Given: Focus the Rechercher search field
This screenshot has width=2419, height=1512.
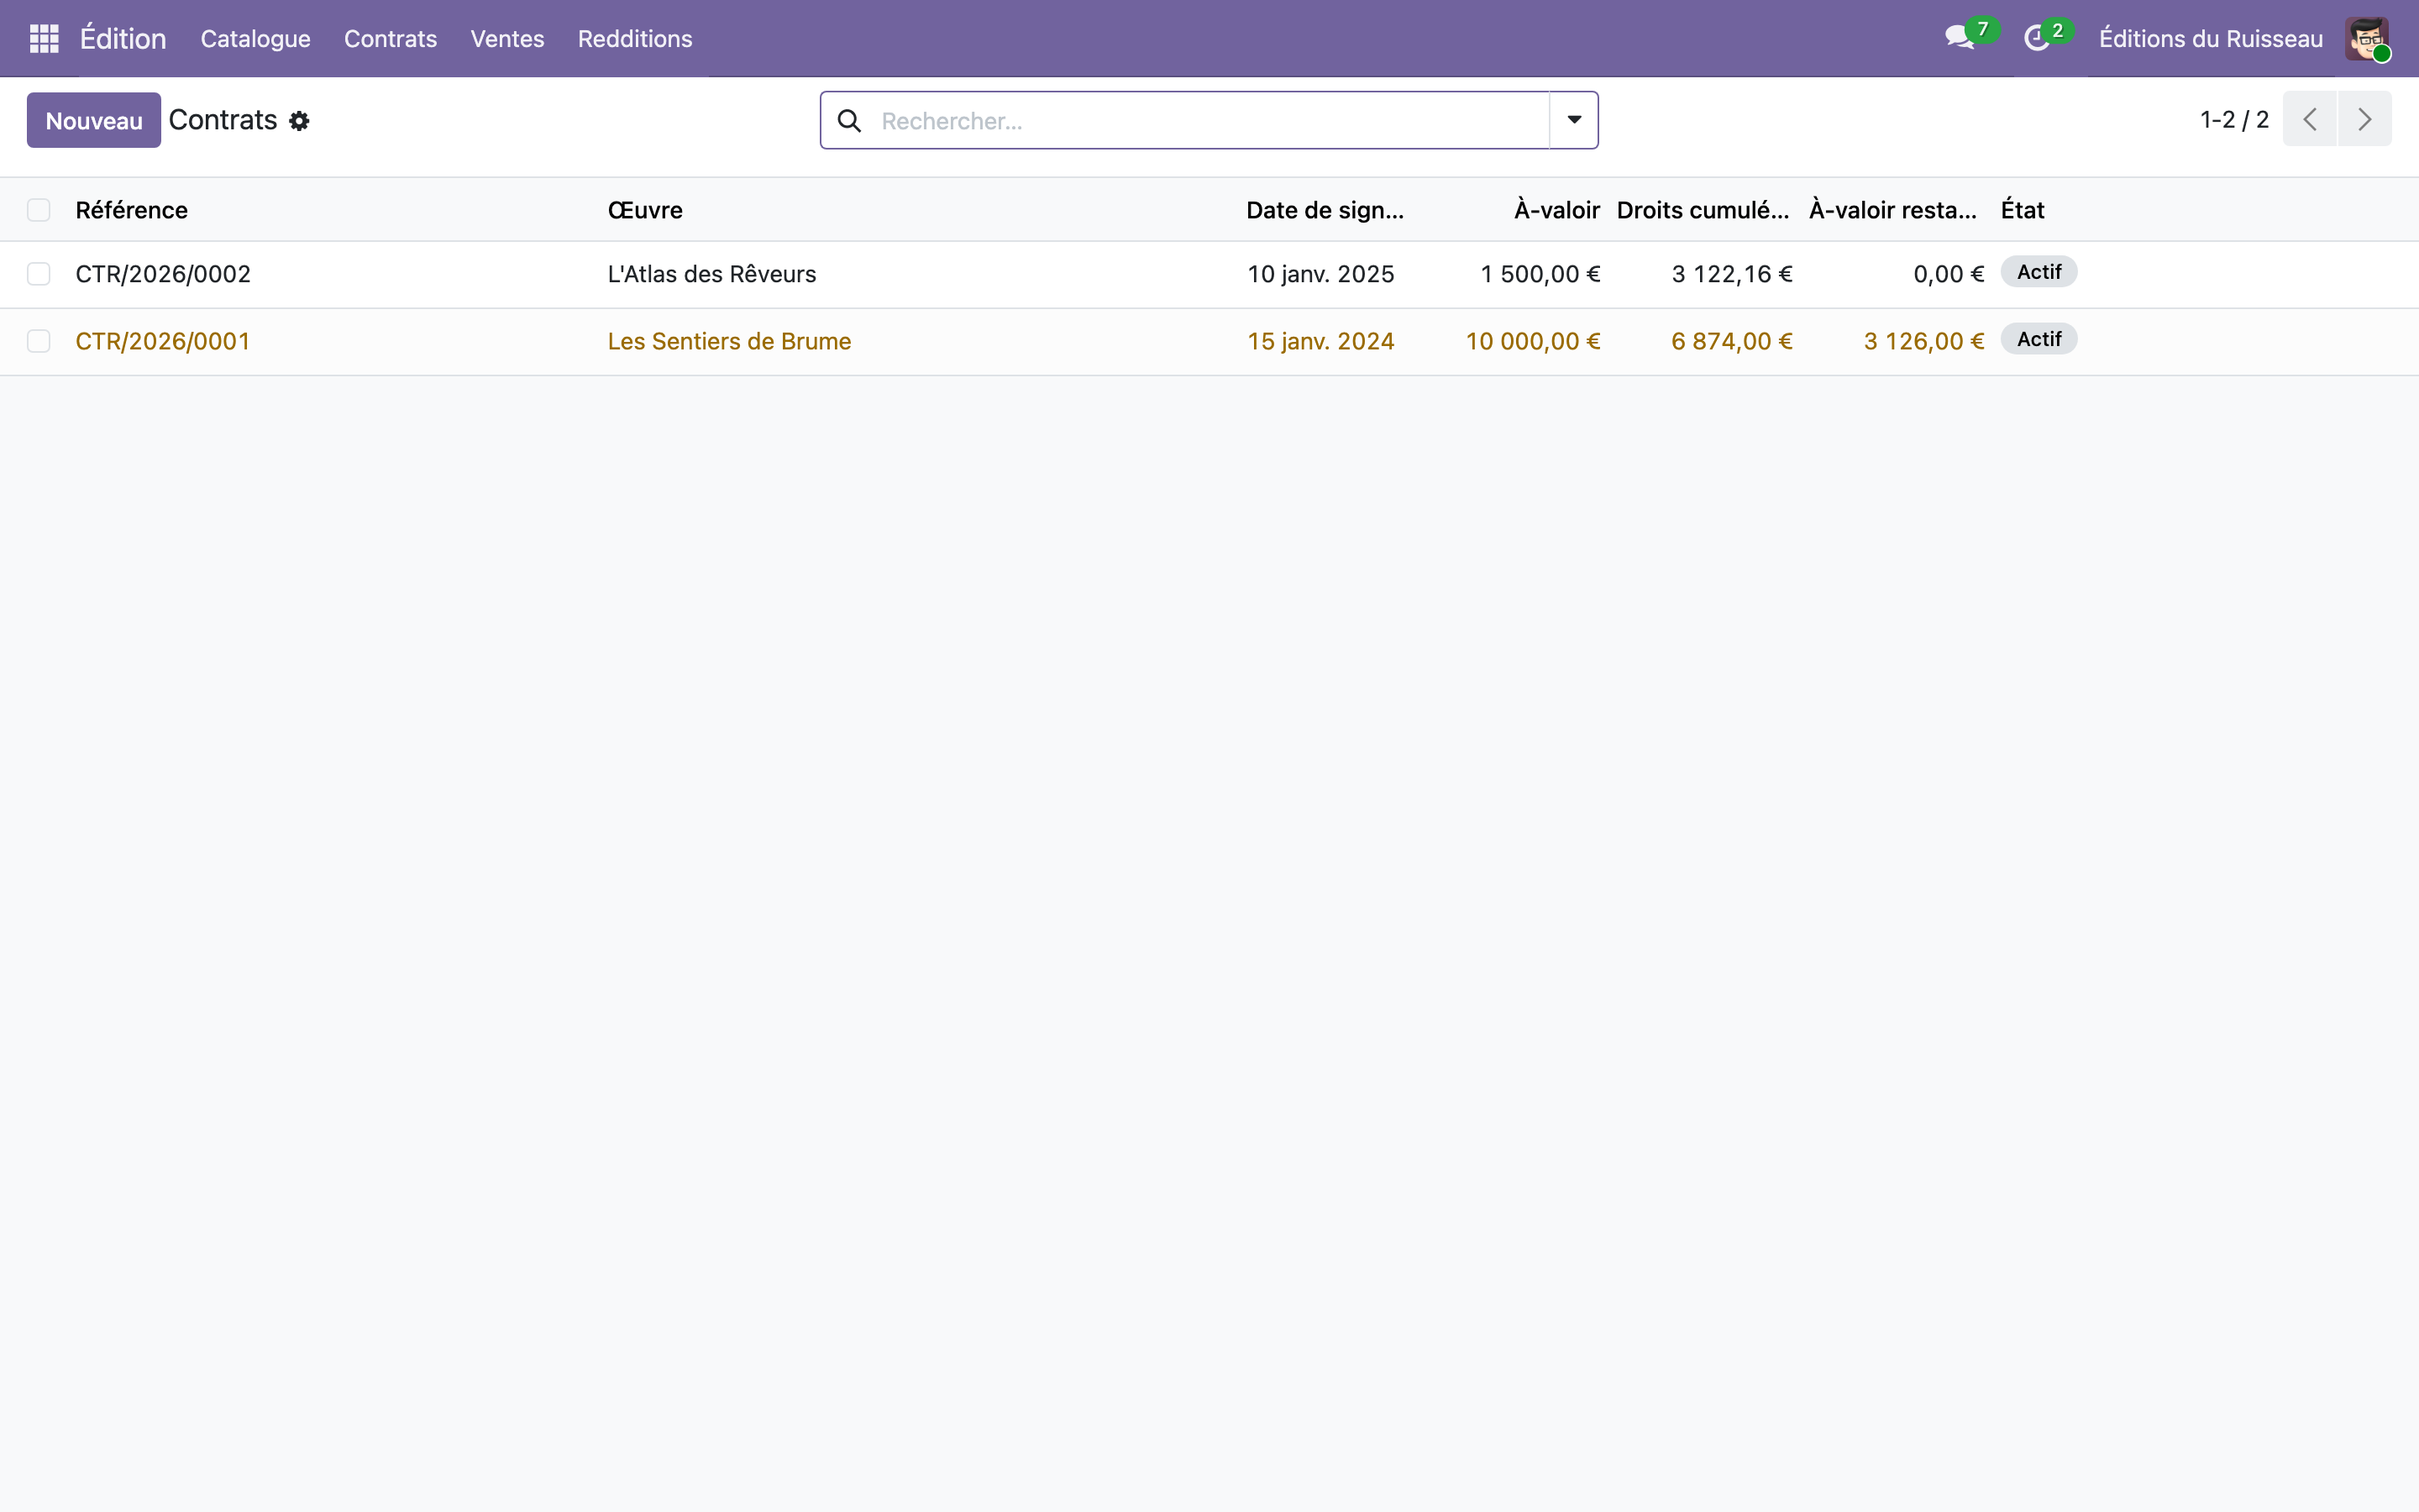Looking at the screenshot, I should [1211, 121].
